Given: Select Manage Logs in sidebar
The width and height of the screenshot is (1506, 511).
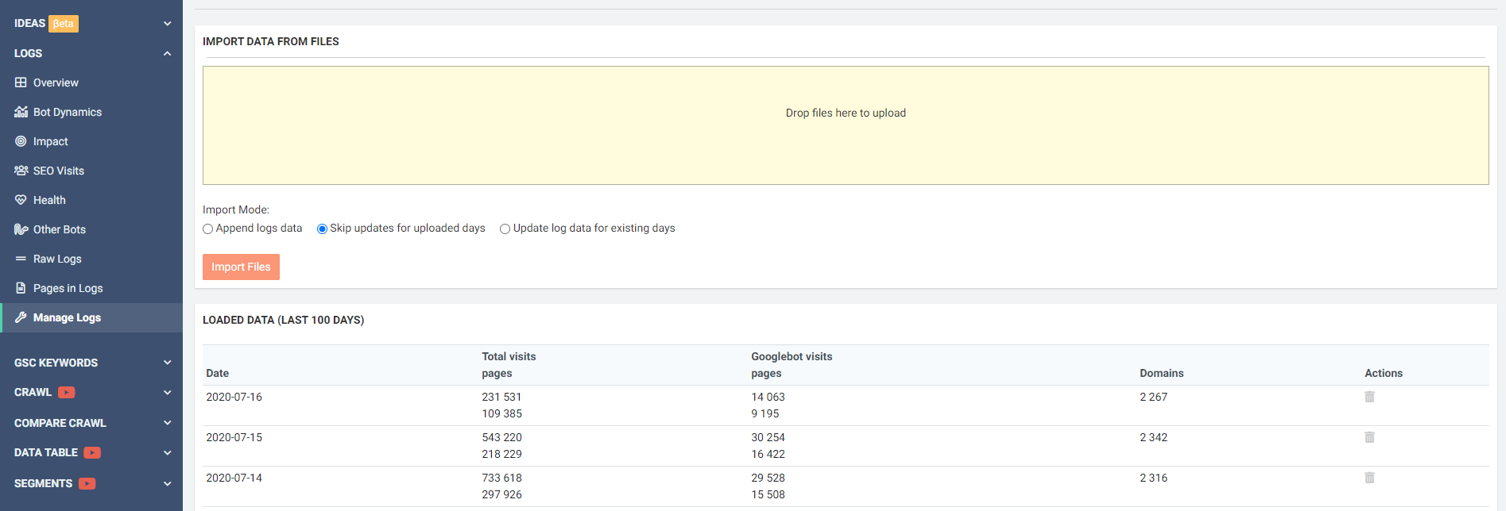Looking at the screenshot, I should click(91, 317).
